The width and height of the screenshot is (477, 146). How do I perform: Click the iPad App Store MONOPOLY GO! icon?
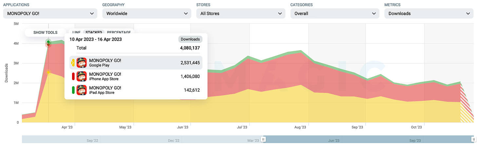click(82, 90)
